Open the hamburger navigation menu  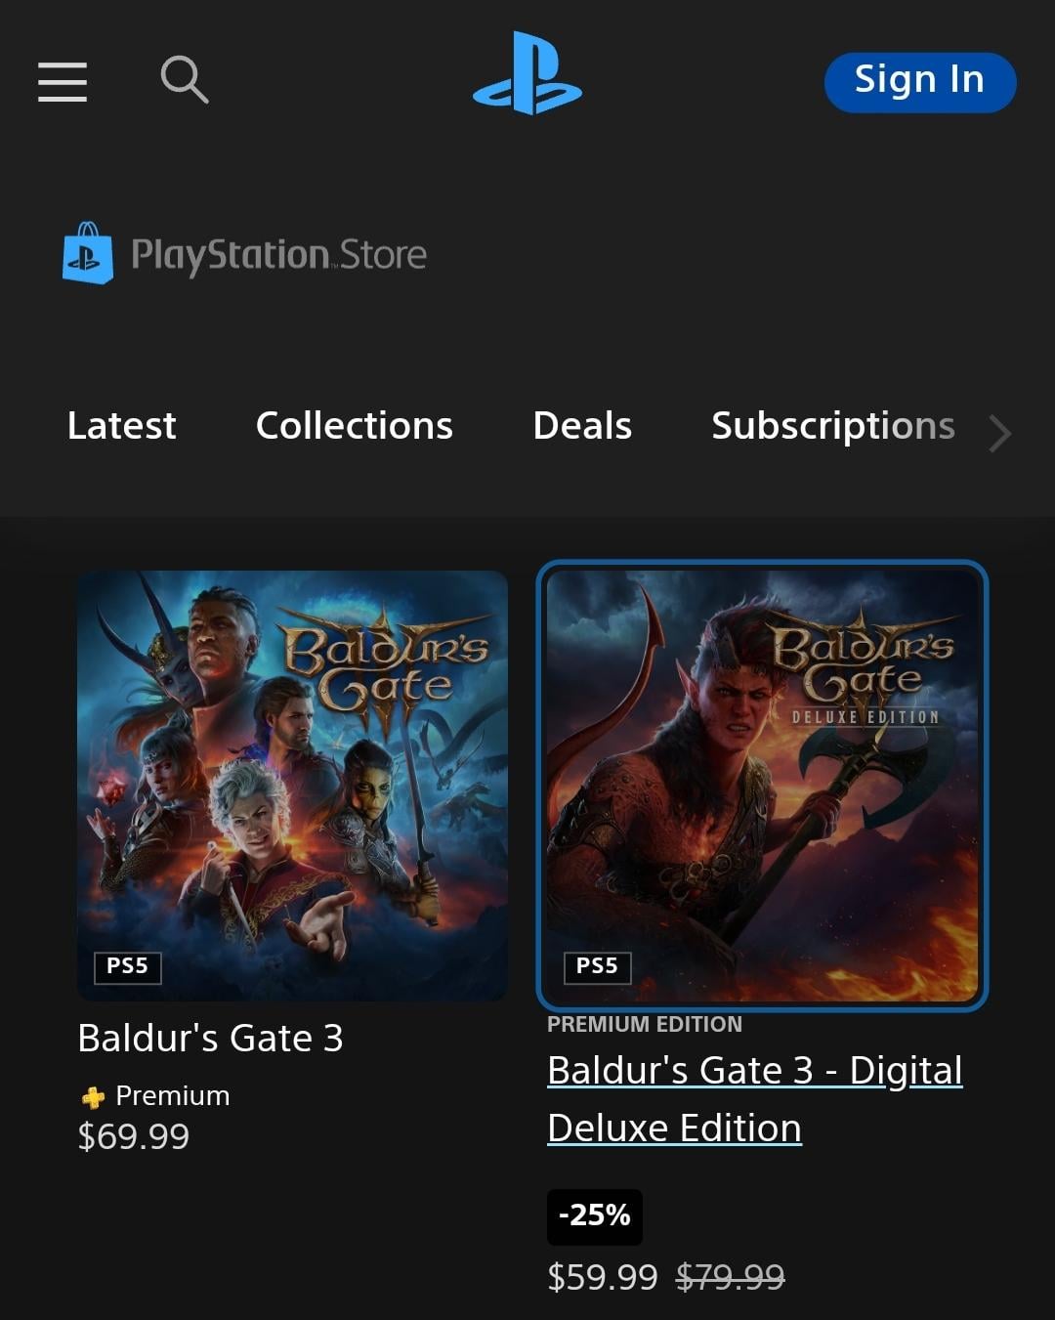(63, 81)
